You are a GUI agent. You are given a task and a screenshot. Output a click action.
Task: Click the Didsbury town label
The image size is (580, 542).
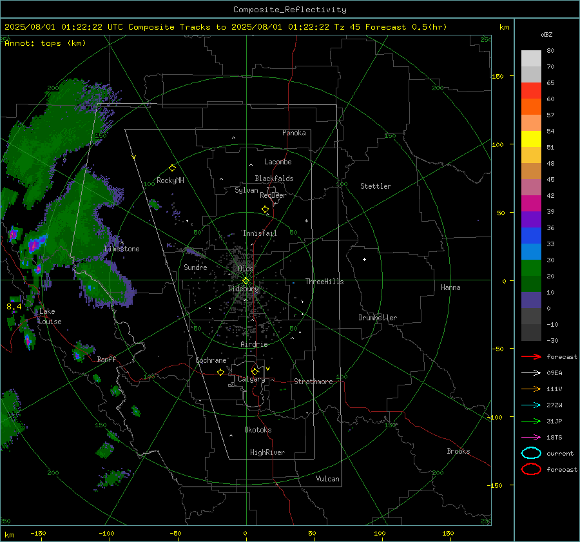click(x=243, y=289)
